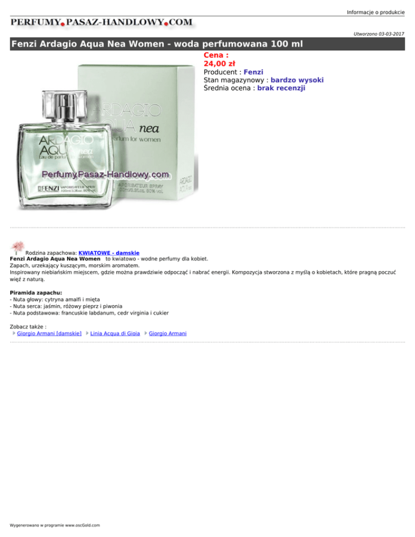This screenshot has height=537, width=415.
Task: Open the Ardagio Aqua Nea product photo
Action: pyautogui.click(x=108, y=137)
